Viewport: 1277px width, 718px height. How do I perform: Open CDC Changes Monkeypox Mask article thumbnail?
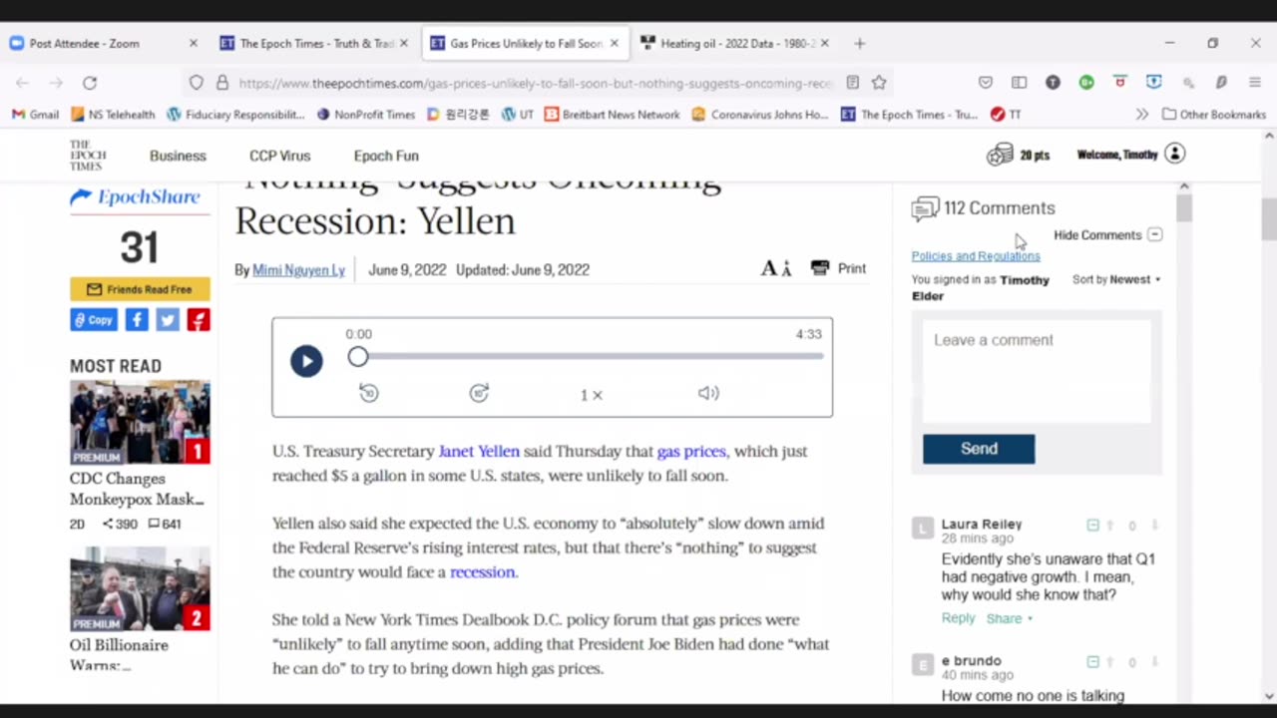140,423
